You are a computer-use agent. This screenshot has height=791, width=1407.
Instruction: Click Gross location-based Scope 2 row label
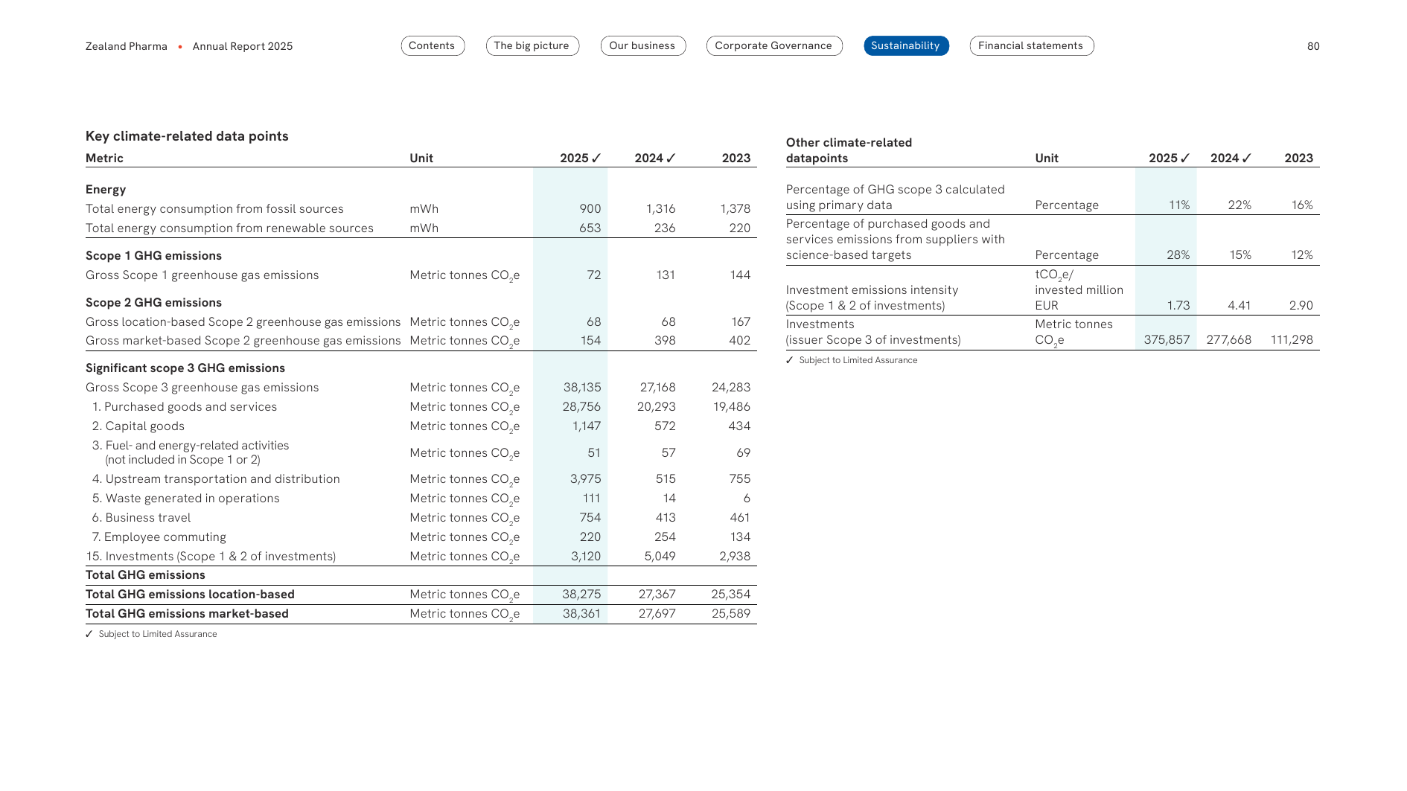click(243, 322)
